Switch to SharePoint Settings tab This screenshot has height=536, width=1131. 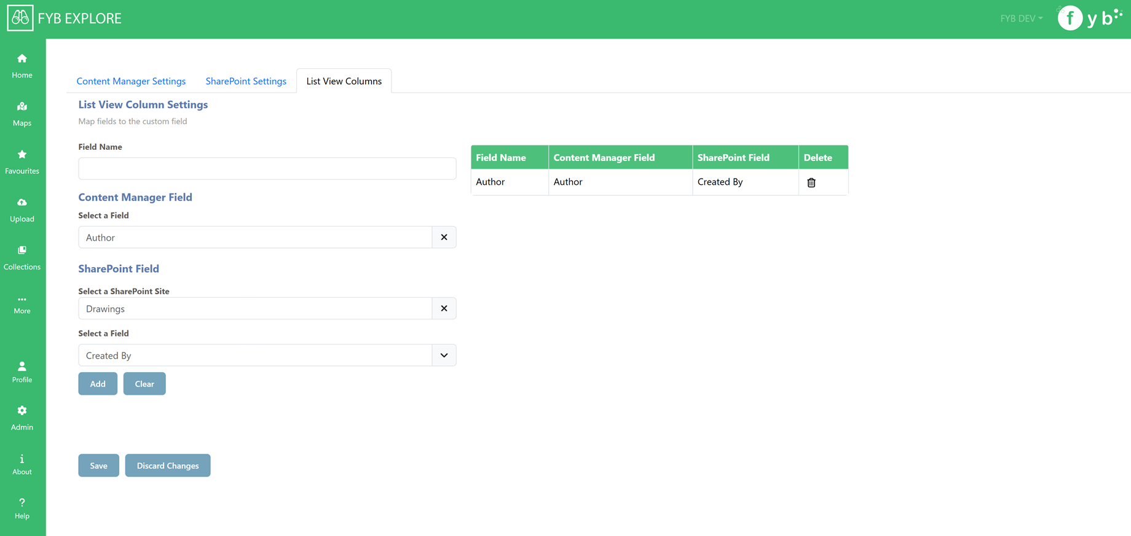click(x=246, y=81)
